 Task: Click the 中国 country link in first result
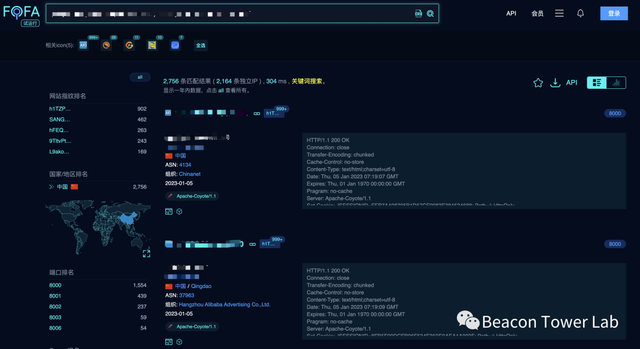pyautogui.click(x=180, y=156)
